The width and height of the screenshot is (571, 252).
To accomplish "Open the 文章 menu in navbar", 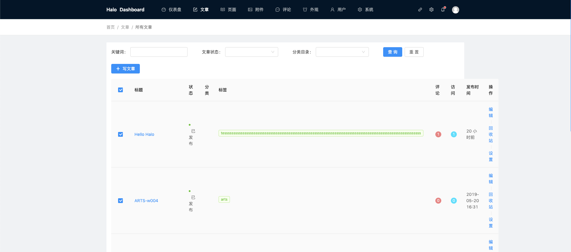I will 201,10.
